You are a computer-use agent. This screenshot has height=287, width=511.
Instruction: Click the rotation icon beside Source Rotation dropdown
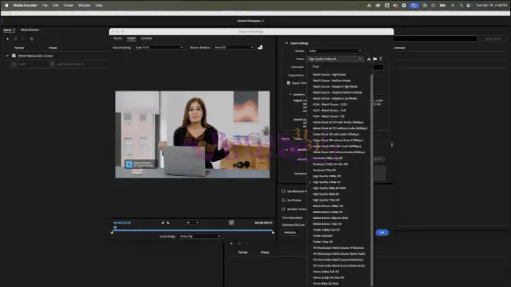click(260, 48)
